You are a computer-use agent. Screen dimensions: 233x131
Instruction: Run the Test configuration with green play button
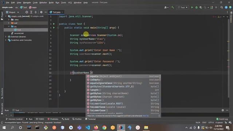click(x=192, y=7)
